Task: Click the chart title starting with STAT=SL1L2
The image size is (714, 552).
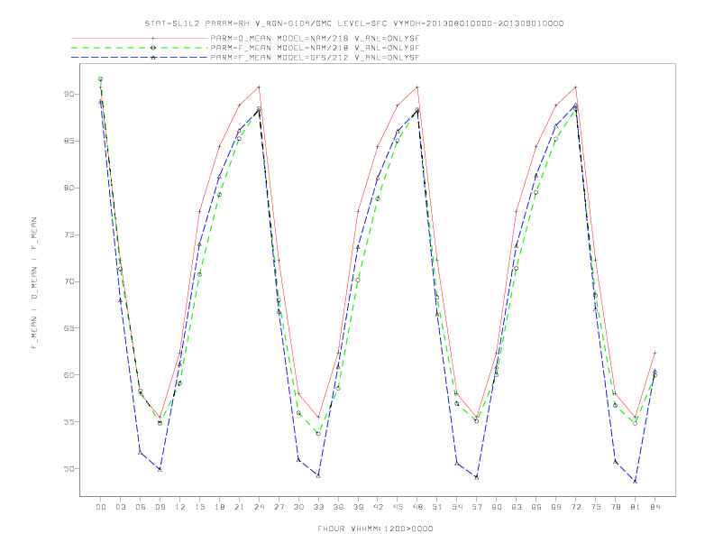Action: click(x=353, y=23)
